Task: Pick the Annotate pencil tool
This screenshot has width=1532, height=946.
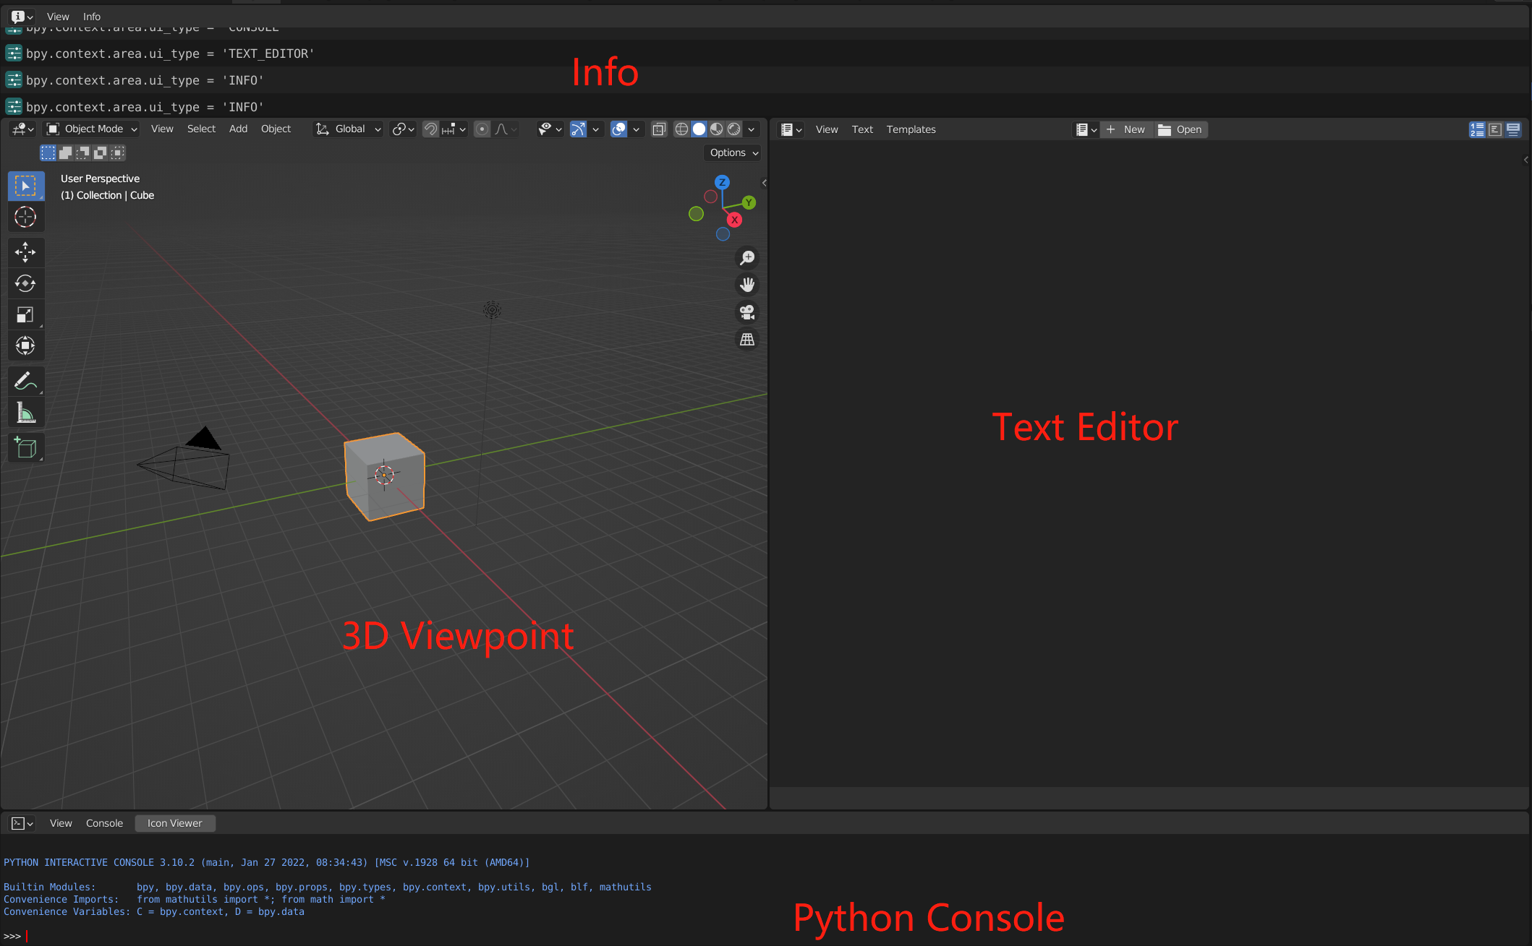Action: (25, 381)
